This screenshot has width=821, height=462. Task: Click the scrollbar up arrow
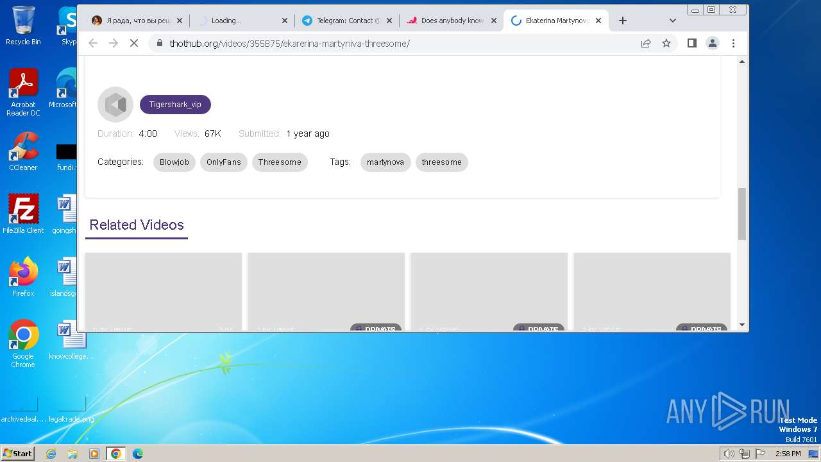742,62
